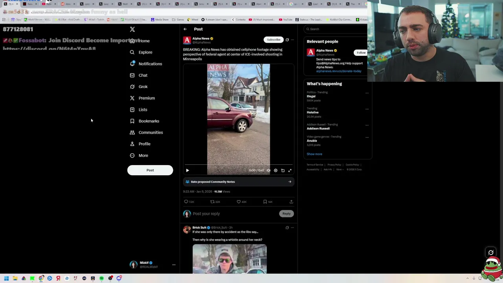The width and height of the screenshot is (503, 283).
Task: Click the repost icon showing 22K
Action: click(212, 202)
